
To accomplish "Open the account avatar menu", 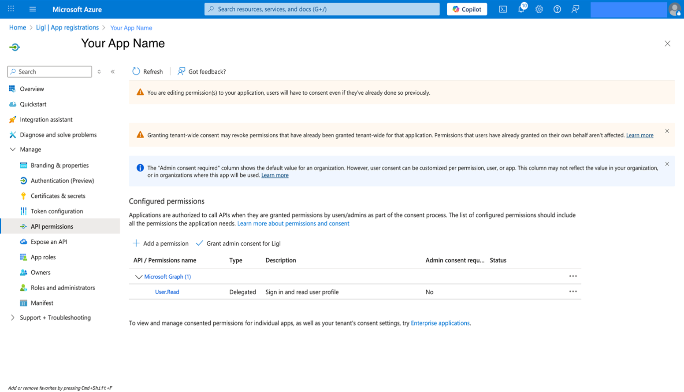I will coord(674,9).
